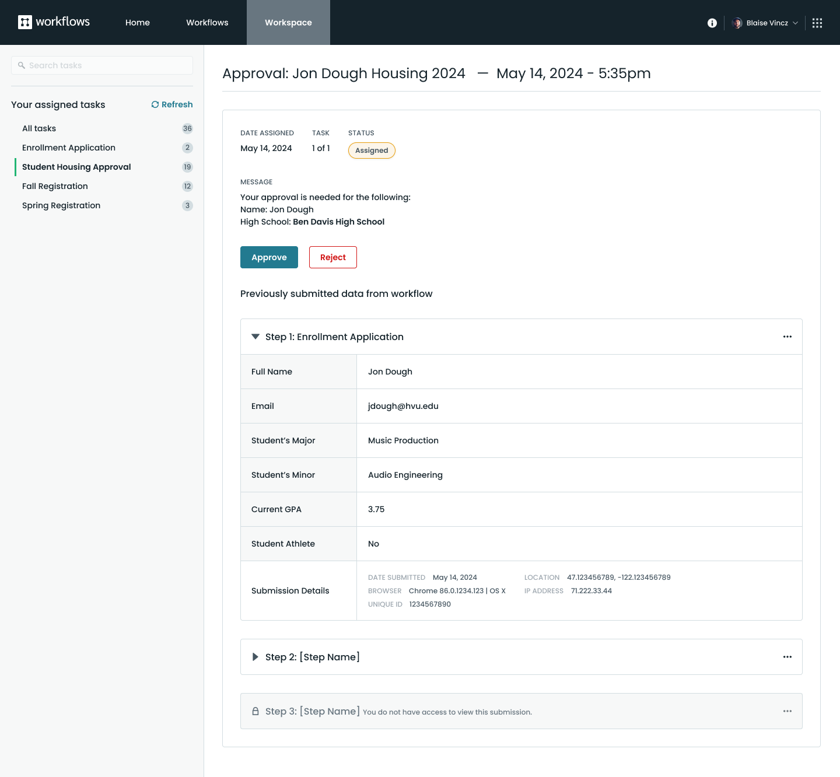Viewport: 840px width, 777px height.
Task: Select Fall Registration task category
Action: (55, 186)
